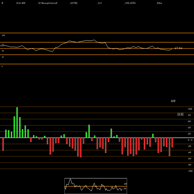Click the MR axis label 60
The height and width of the screenshot is (194, 194).
point(189,121)
